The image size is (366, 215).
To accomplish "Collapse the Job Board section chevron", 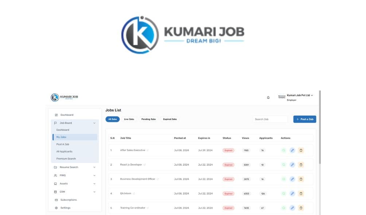I will [94, 123].
